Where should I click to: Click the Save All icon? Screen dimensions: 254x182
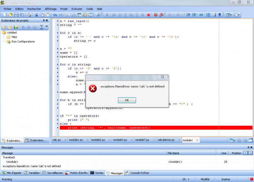point(22,15)
